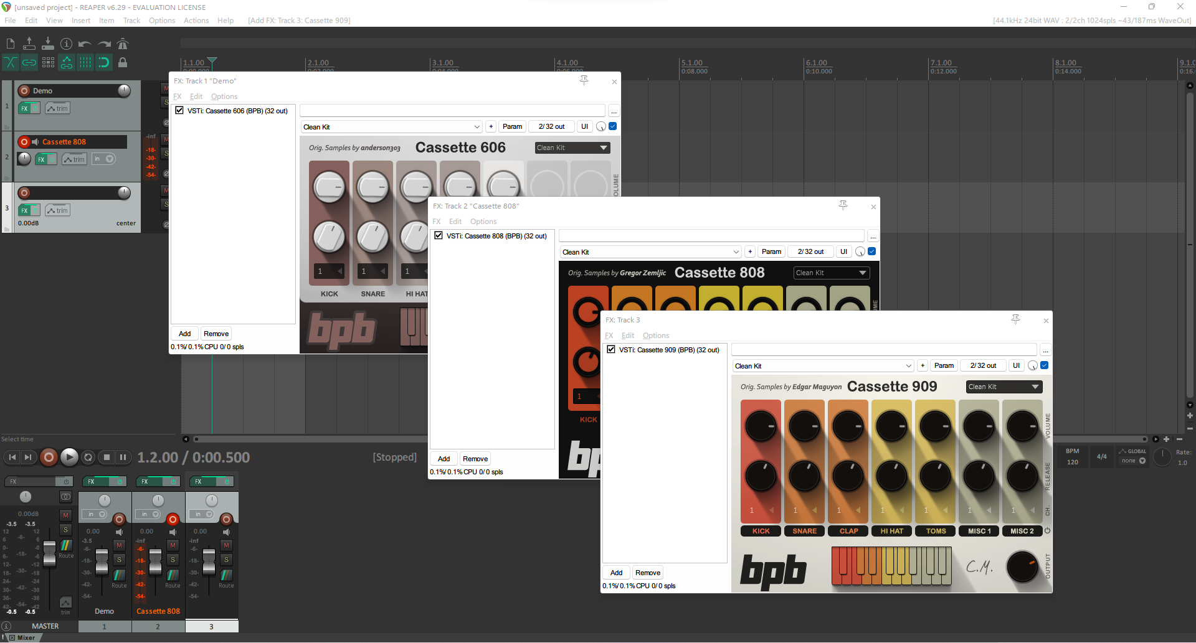Toggle the metronome icon
The image size is (1196, 643).
tap(123, 44)
